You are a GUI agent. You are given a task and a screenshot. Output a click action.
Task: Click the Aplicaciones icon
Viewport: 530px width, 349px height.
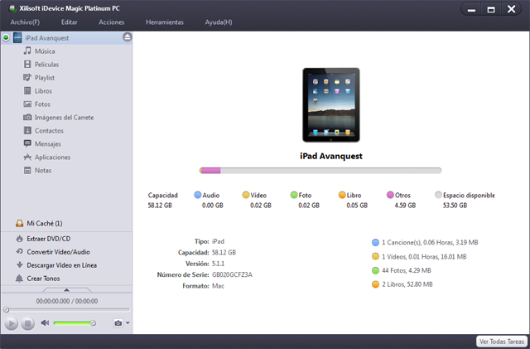(27, 157)
